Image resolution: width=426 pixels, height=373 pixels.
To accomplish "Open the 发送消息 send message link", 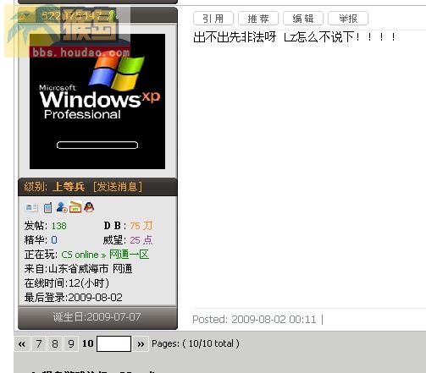I will 118,187.
